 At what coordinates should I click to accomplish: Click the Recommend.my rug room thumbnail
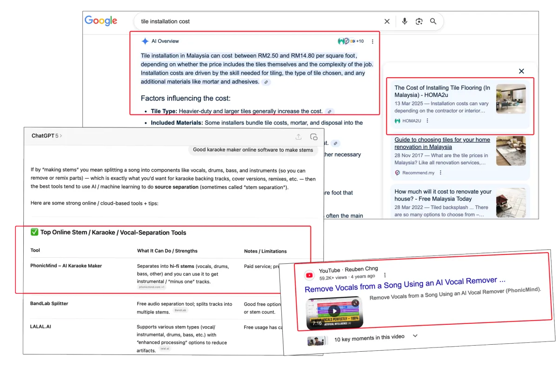[511, 151]
